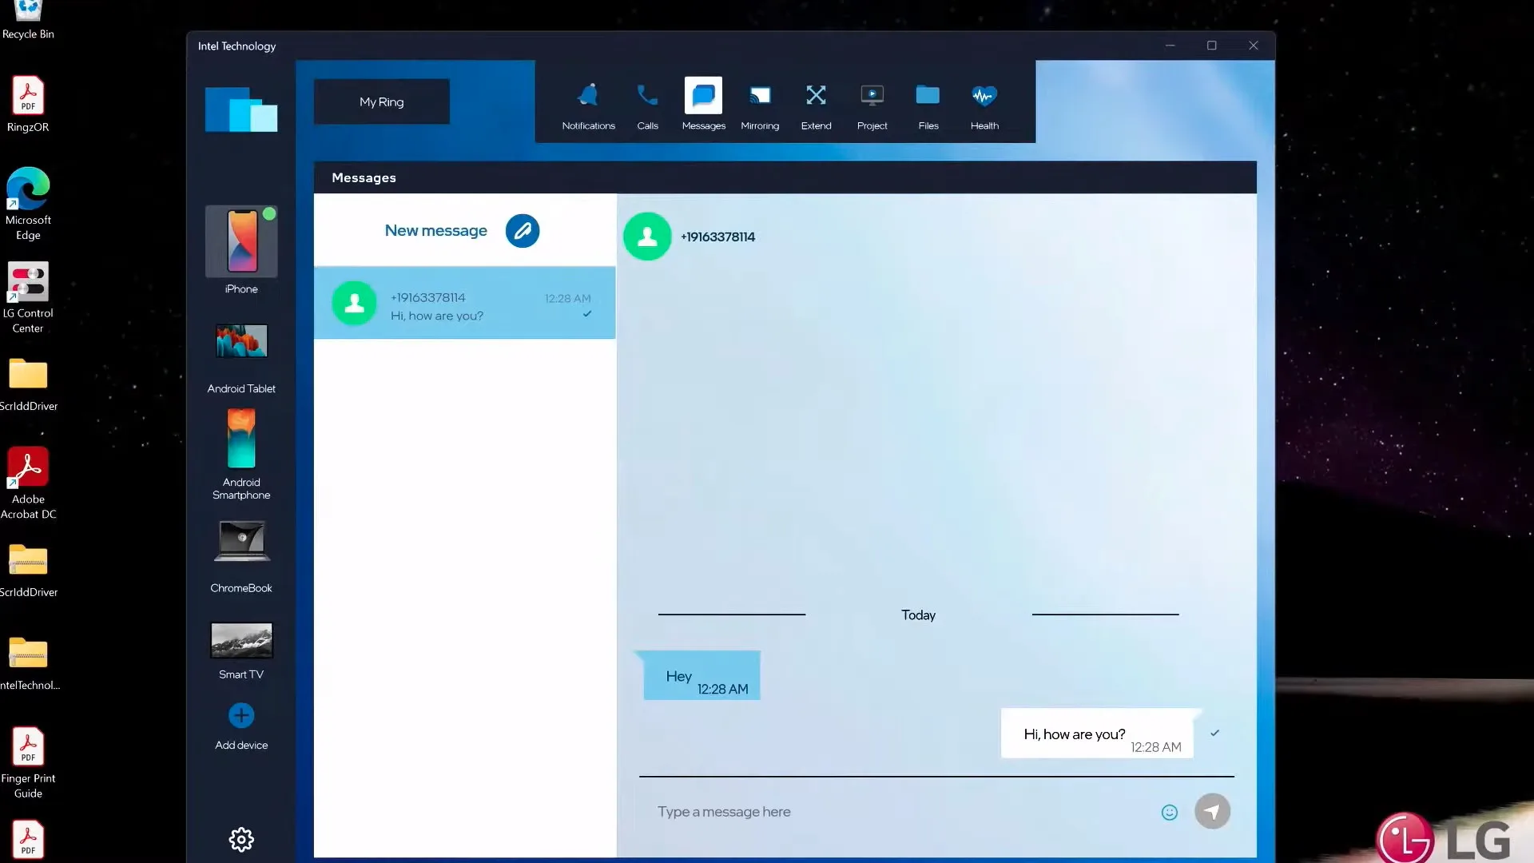Click the new message pencil icon
Screen dimensions: 1534x863
click(x=523, y=231)
